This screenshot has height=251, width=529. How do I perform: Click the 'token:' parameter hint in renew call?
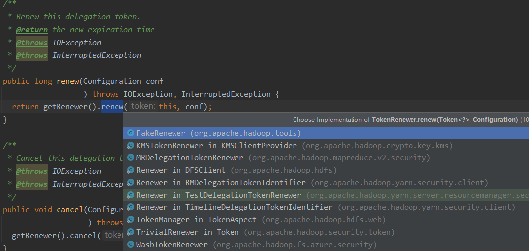(143, 106)
